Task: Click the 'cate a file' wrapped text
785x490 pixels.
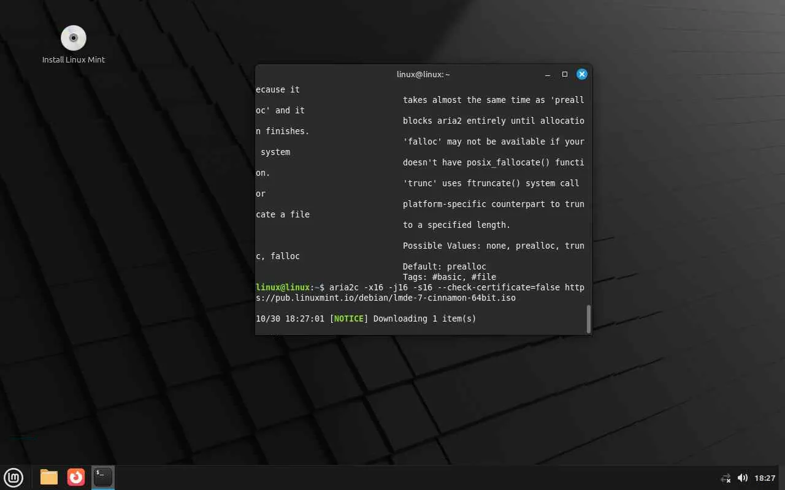Action: tap(283, 214)
